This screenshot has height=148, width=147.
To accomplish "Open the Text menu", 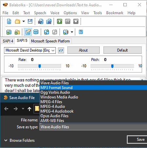I will click(x=26, y=13).
